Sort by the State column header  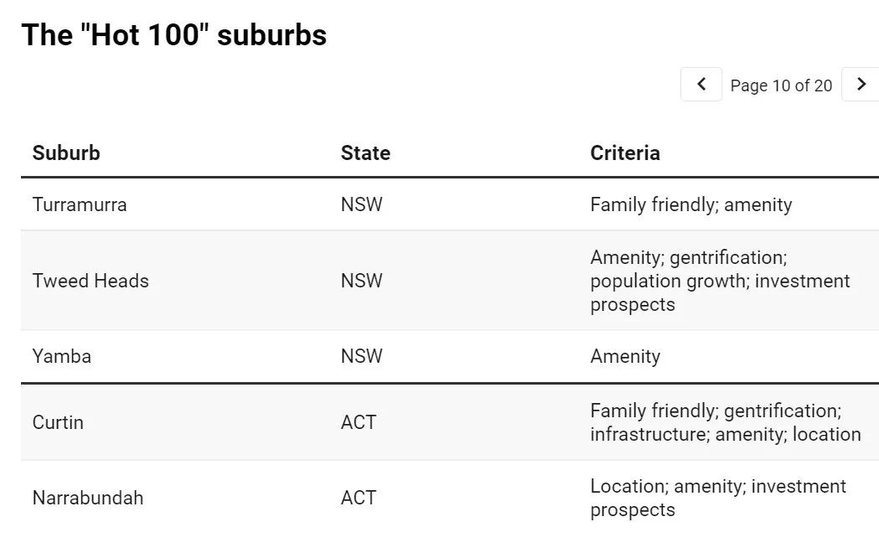click(x=365, y=152)
